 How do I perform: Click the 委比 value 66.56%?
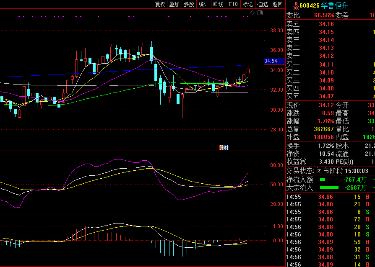[x=324, y=15]
